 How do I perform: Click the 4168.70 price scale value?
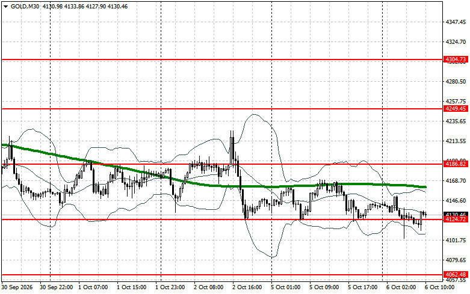point(456,181)
